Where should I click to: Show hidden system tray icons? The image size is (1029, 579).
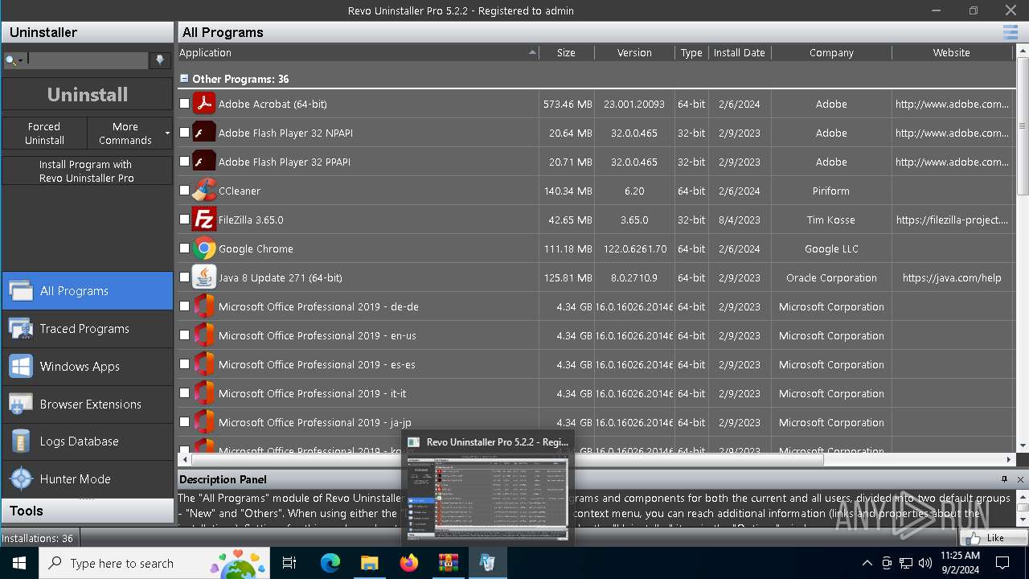tap(867, 563)
